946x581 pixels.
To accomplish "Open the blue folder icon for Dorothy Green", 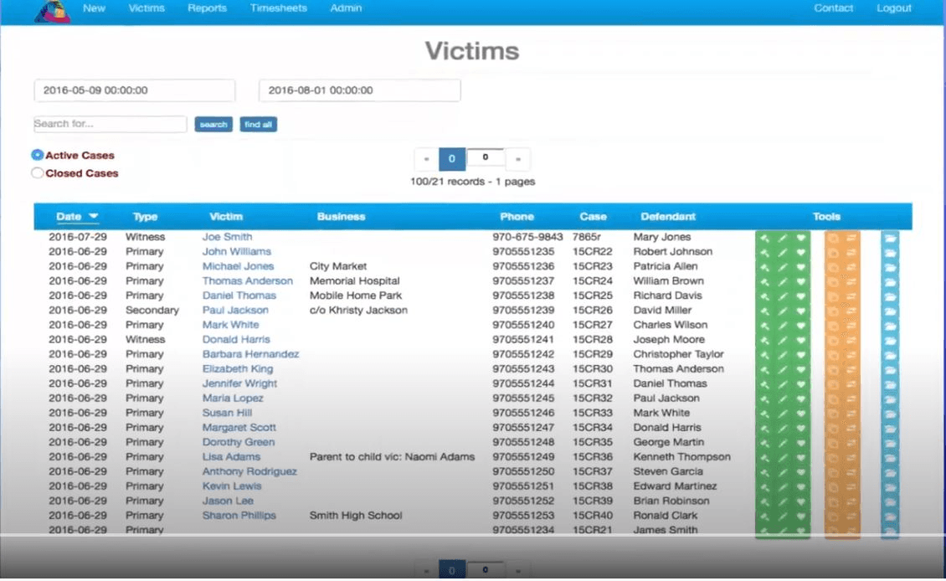I will [x=891, y=442].
